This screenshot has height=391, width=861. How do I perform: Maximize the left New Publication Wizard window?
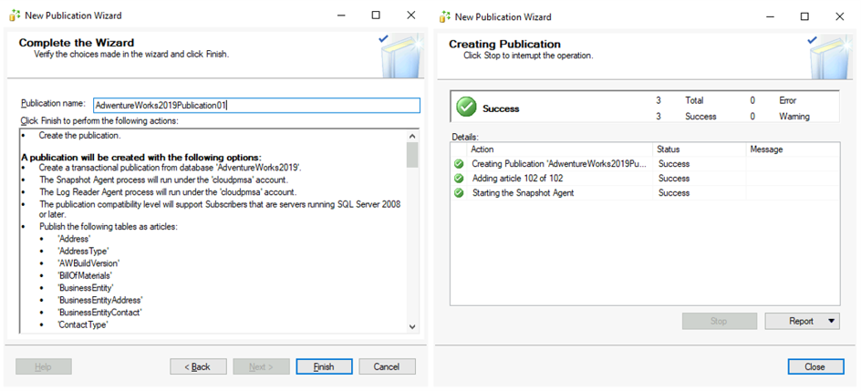point(376,15)
